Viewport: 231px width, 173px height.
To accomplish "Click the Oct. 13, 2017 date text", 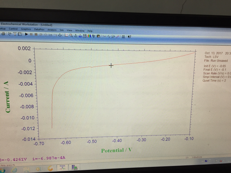I will (214, 53).
